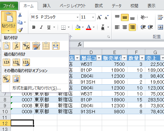Viewport: 164px width, 131px height.
Task: Choose Paste Values (123) option
Action: tap(6, 62)
